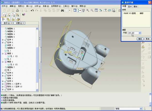Collapse the 镜像 2 tree node

3,62
